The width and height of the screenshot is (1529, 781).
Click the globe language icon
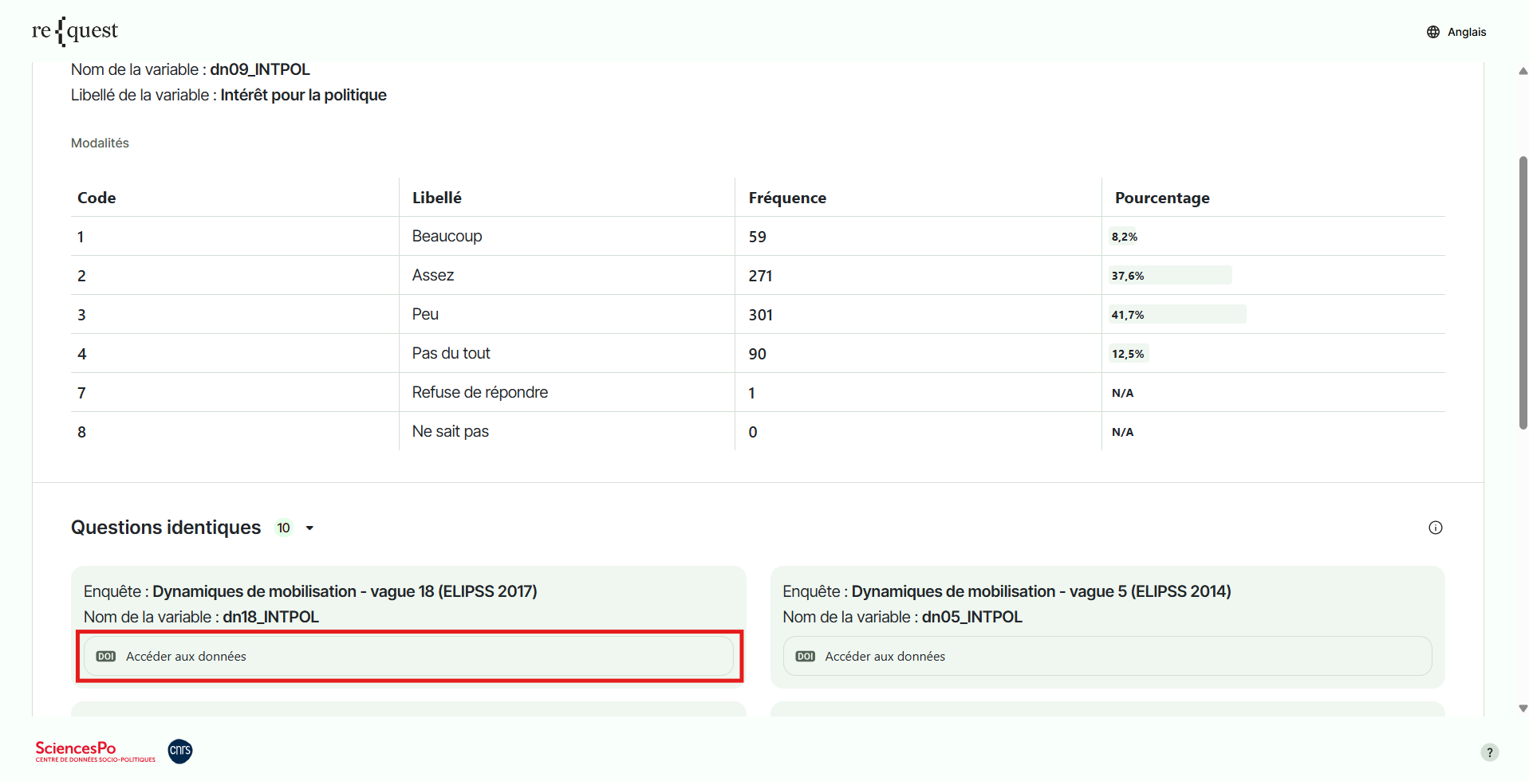point(1432,32)
